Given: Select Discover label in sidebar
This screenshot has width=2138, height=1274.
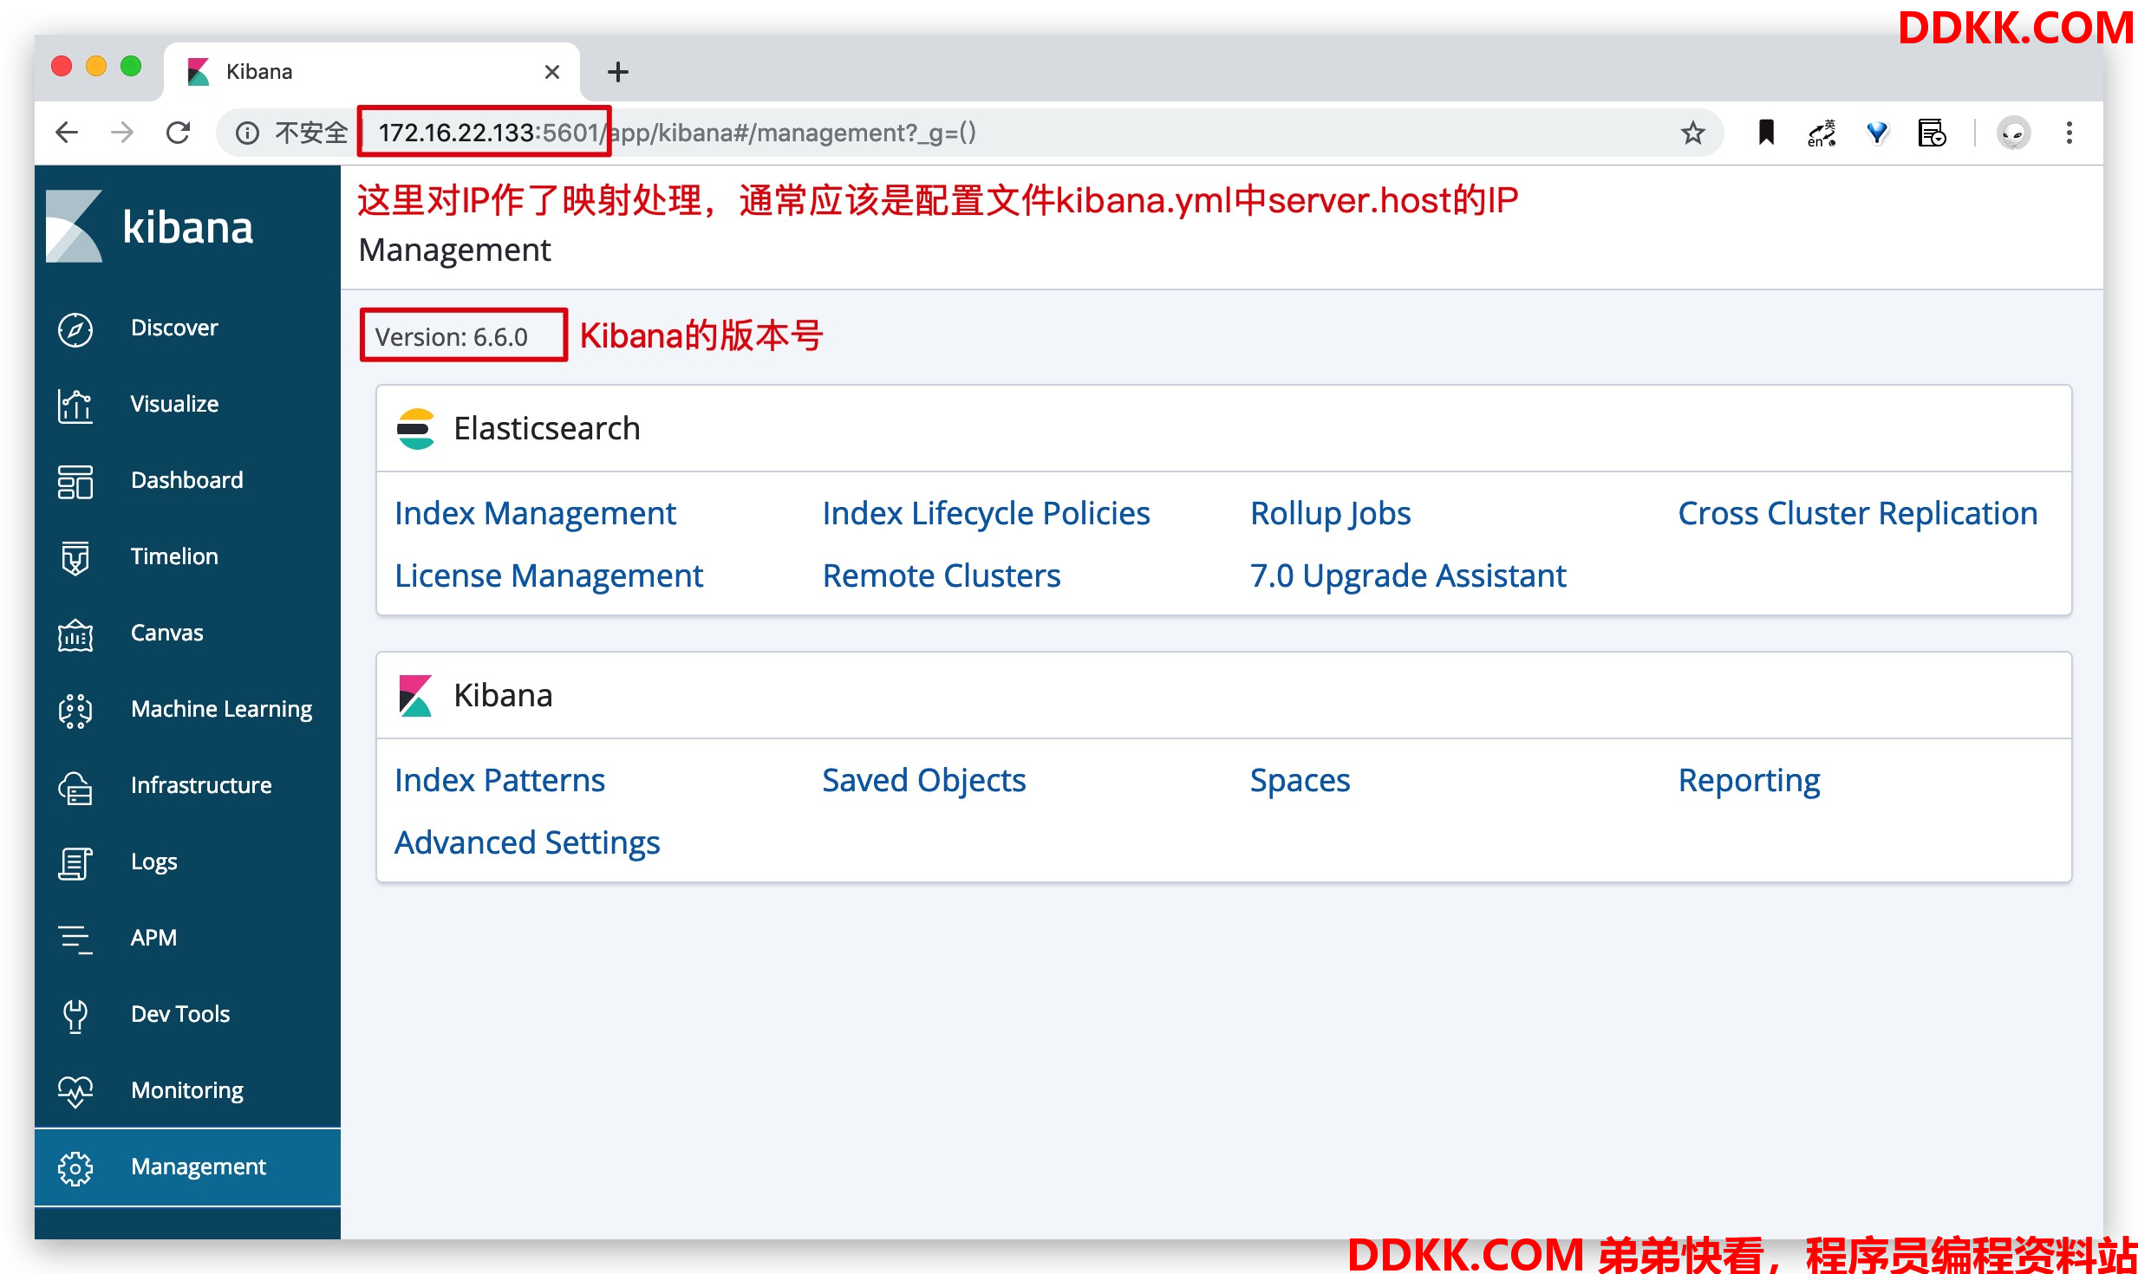Looking at the screenshot, I should [174, 328].
